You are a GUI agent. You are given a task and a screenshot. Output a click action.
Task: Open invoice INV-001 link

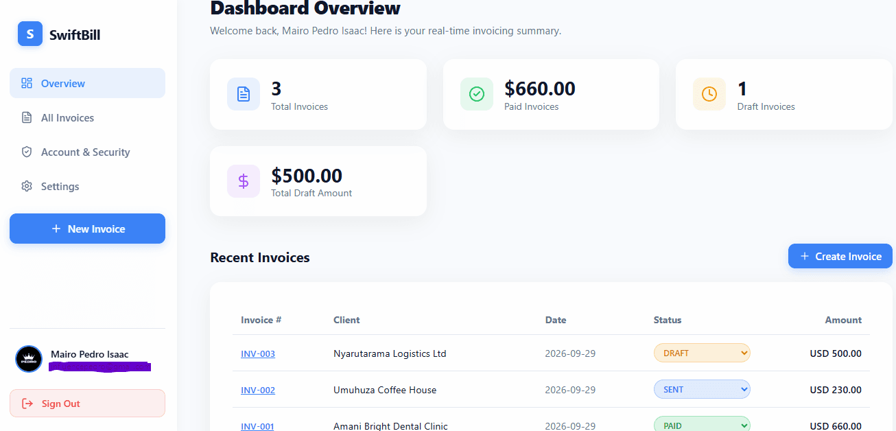point(257,426)
